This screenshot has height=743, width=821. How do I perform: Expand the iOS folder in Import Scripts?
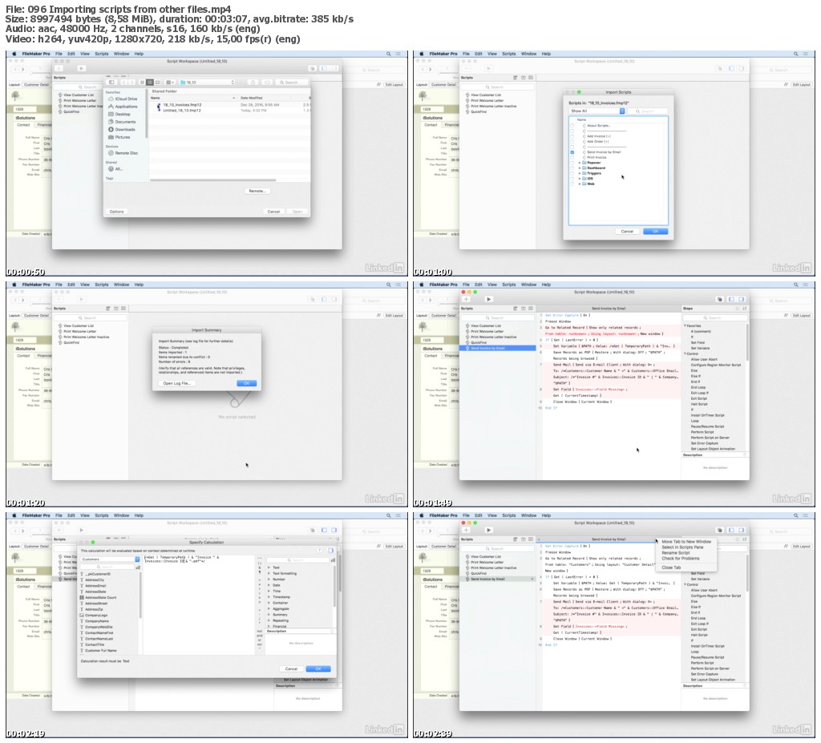pyautogui.click(x=579, y=179)
